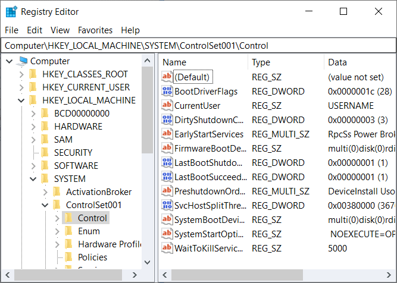Screen dimensions: 397x283
Task: Click the 0x0000001c (28) data cell
Action: [360, 92]
